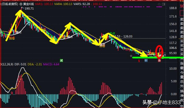Click the red $ event marker

[x=139, y=61]
